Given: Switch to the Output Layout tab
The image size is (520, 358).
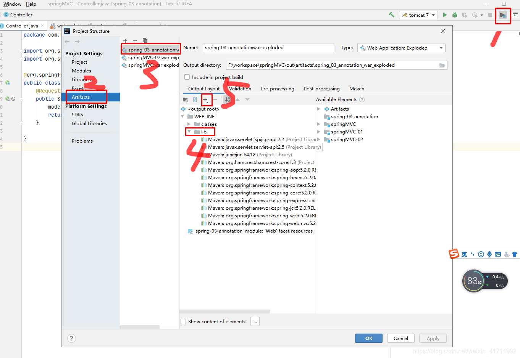Looking at the screenshot, I should (204, 88).
